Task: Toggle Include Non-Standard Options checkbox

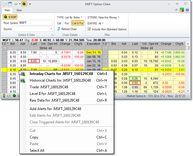Action: pyautogui.click(x=89, y=29)
